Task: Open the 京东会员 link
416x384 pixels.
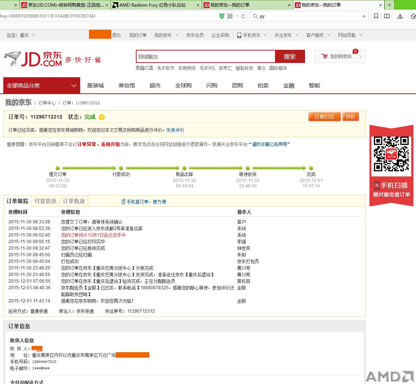Action: click(x=195, y=35)
